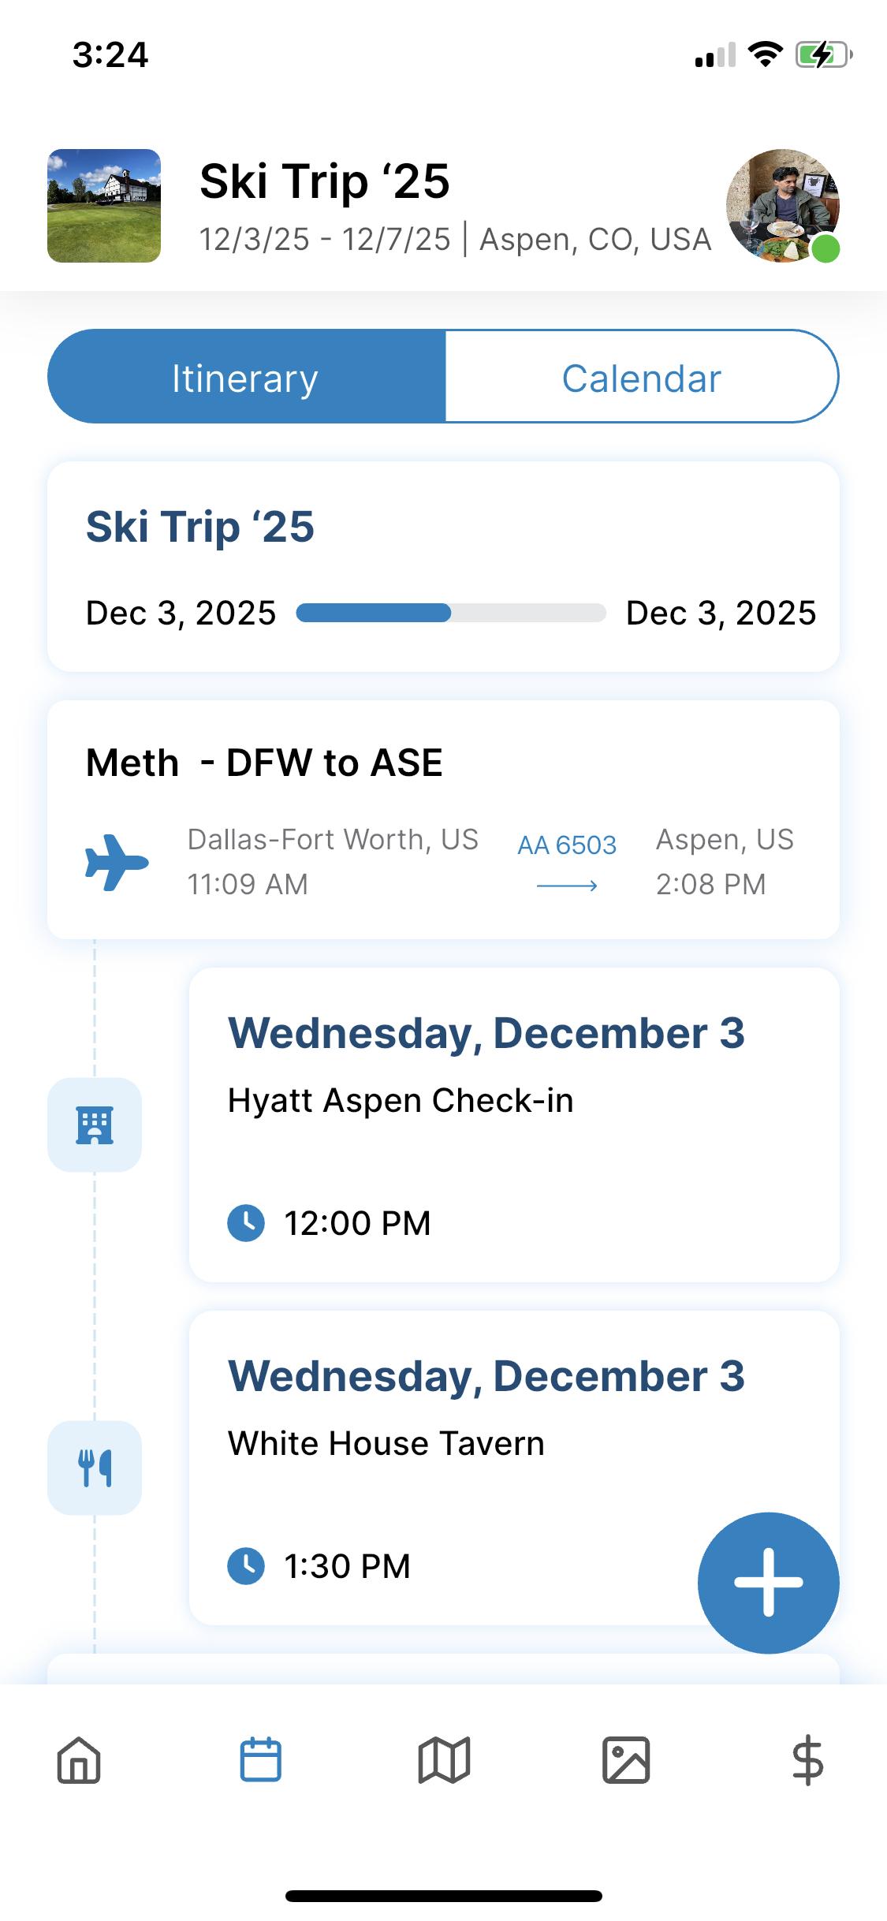Screen dimensions: 887x1921
Task: Open the Meth - DFW to ASE flight card
Action: click(x=443, y=819)
